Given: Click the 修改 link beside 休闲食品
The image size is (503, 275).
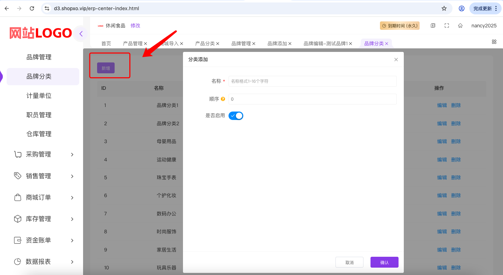Looking at the screenshot, I should coord(135,26).
